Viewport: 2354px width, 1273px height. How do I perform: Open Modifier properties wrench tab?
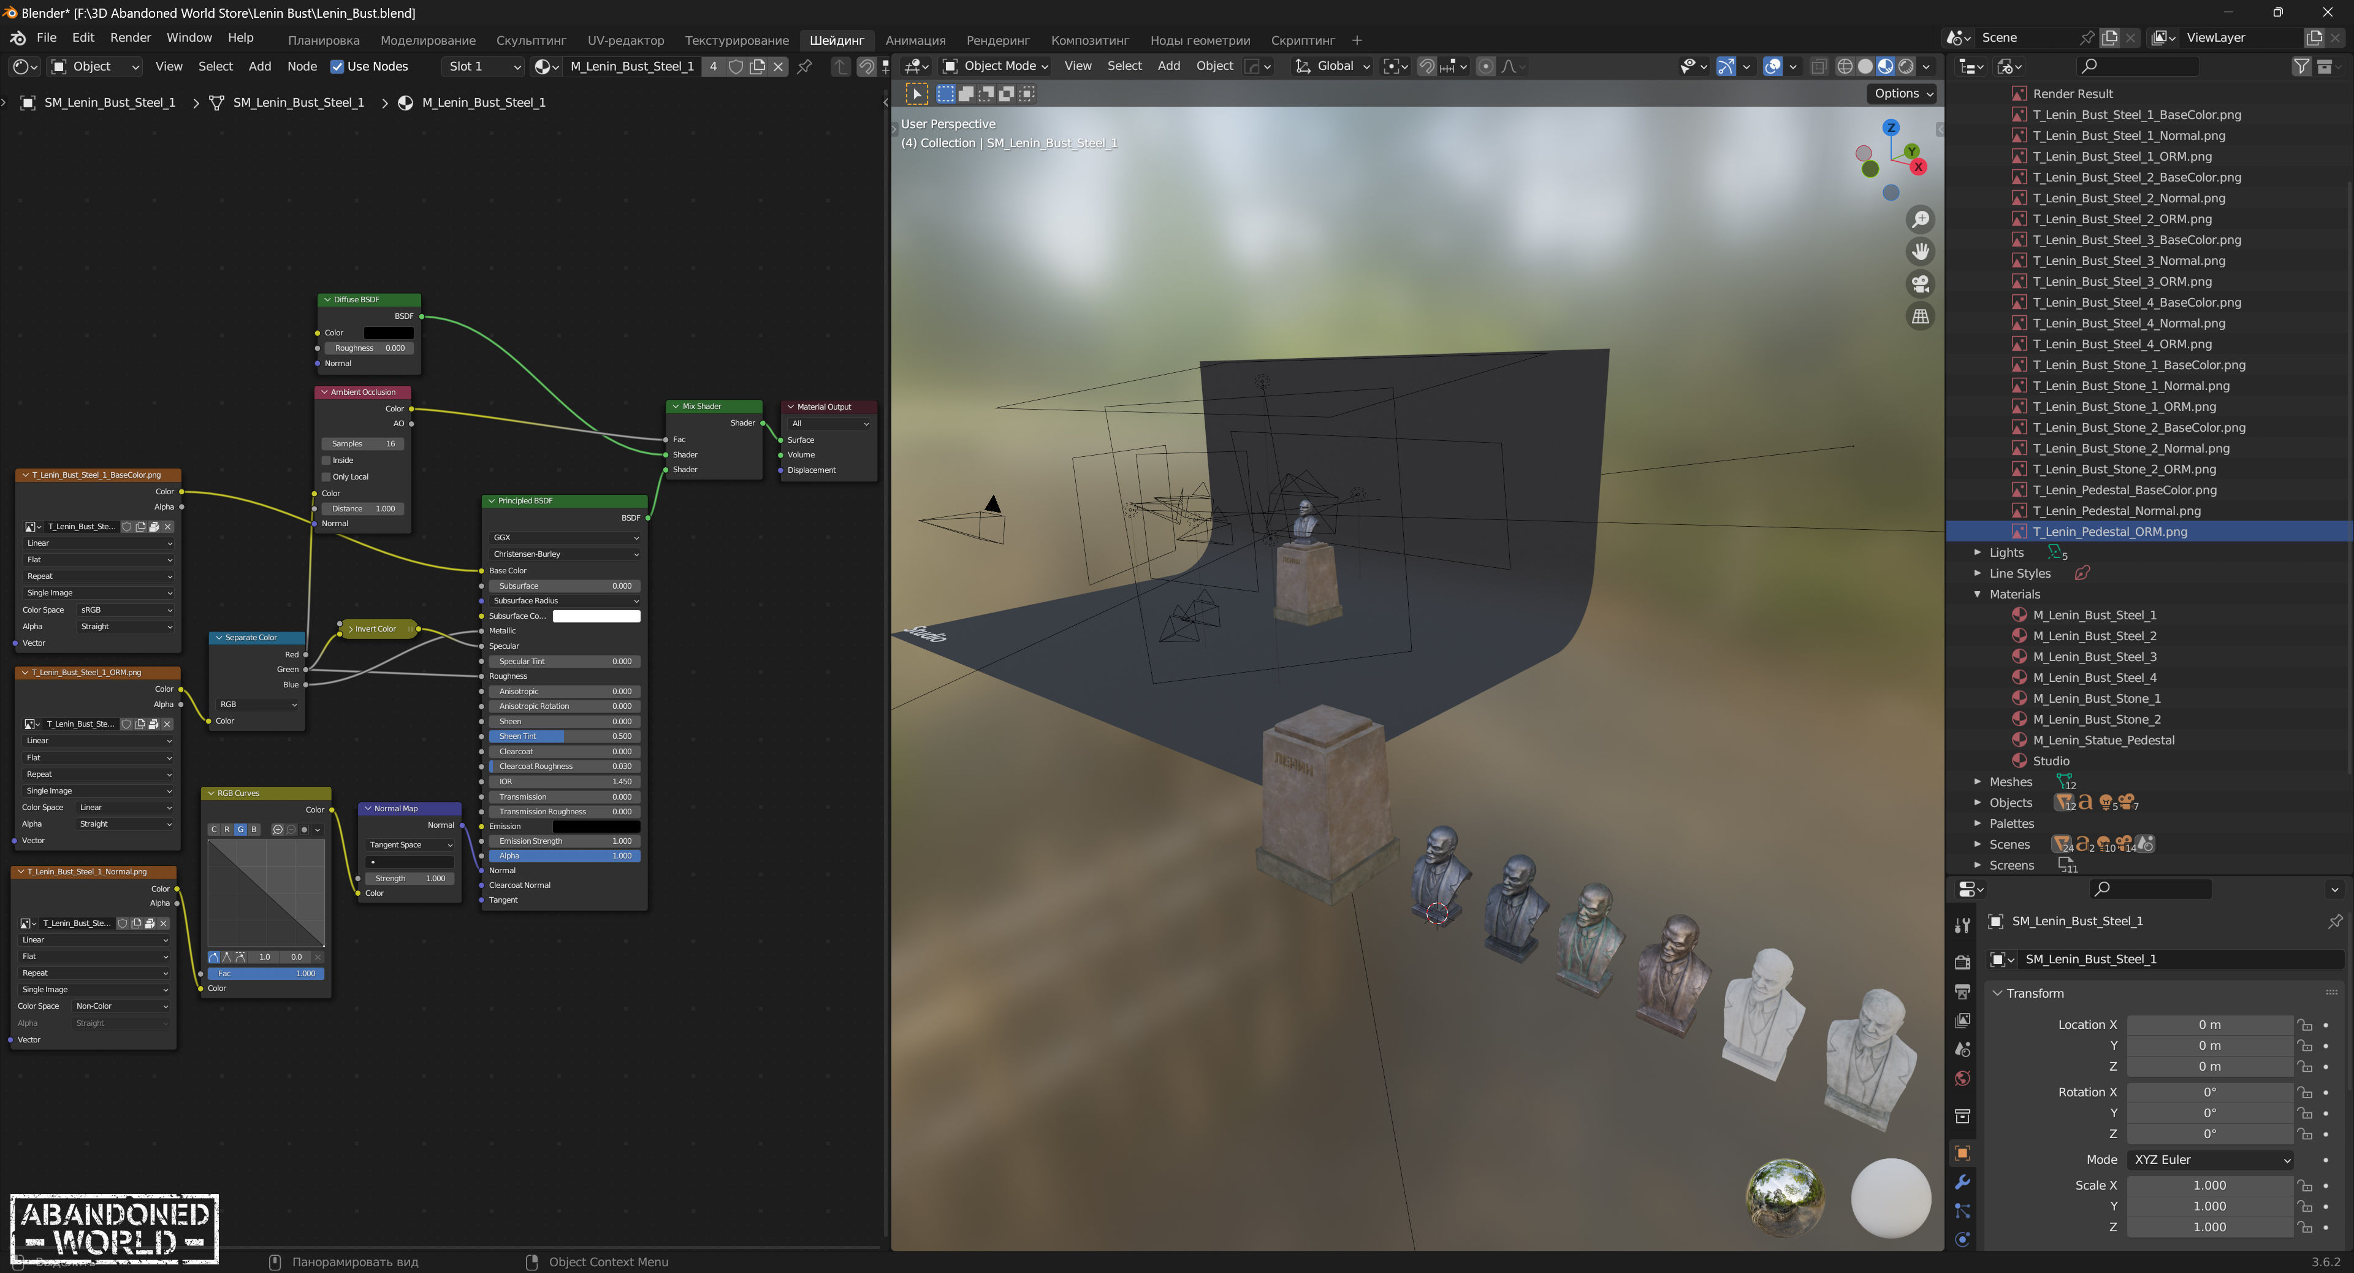click(1962, 1182)
